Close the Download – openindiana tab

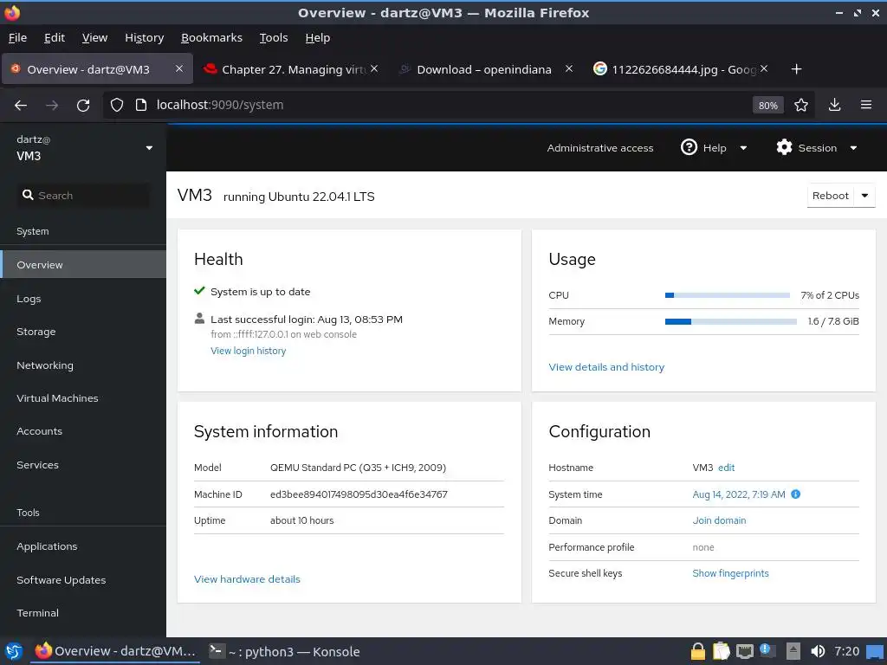tap(568, 68)
